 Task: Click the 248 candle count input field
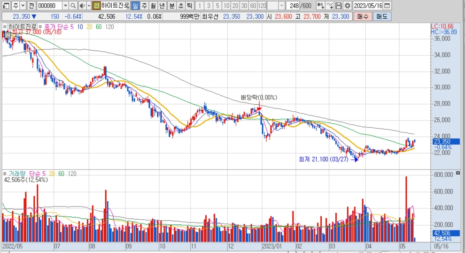point(294,6)
